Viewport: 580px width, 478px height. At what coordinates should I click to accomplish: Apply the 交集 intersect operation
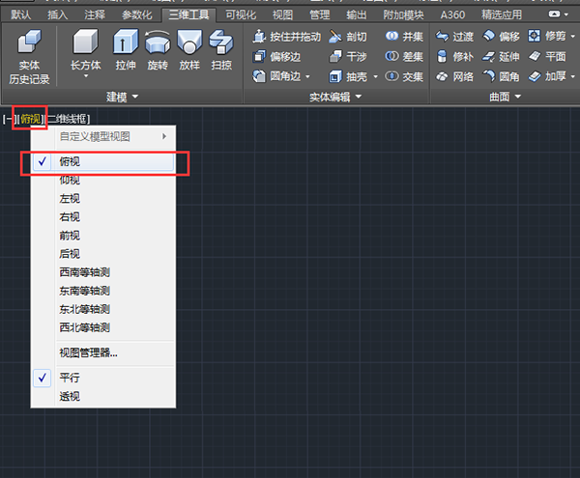(x=404, y=76)
